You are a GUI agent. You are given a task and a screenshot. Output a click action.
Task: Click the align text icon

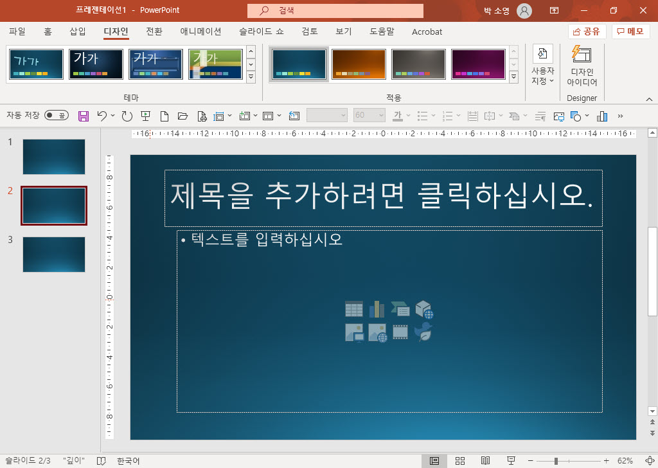coord(489,116)
